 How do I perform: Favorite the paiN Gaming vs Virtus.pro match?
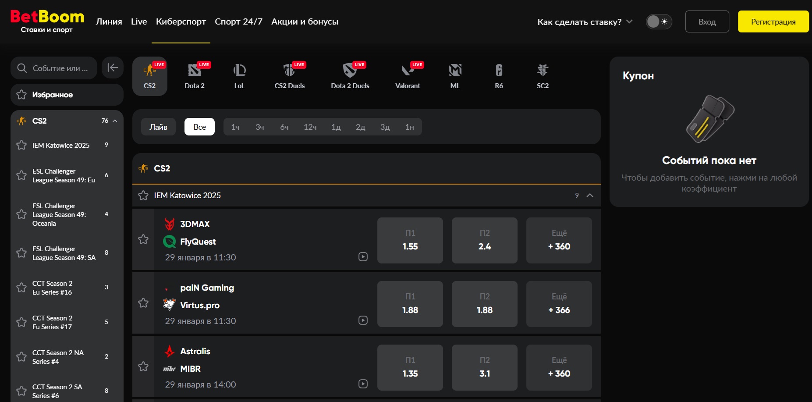coord(143,303)
